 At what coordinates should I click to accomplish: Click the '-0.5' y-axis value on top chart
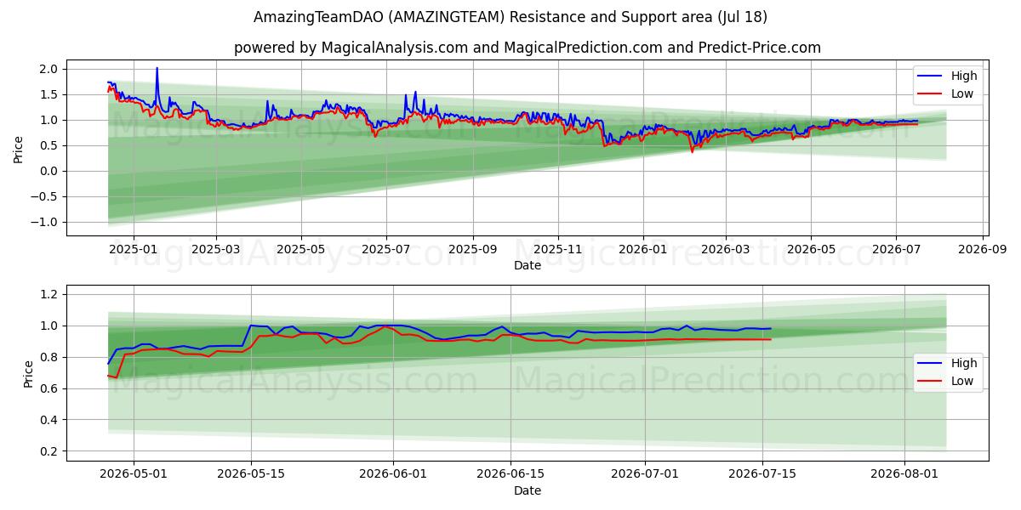tap(45, 196)
